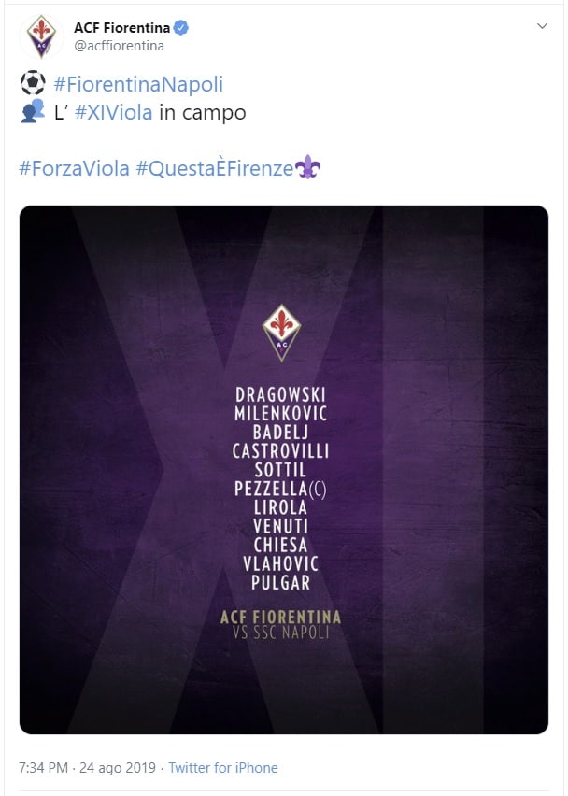Open the ACF Fiorentina display name
This screenshot has width=568, height=796.
pos(121,28)
